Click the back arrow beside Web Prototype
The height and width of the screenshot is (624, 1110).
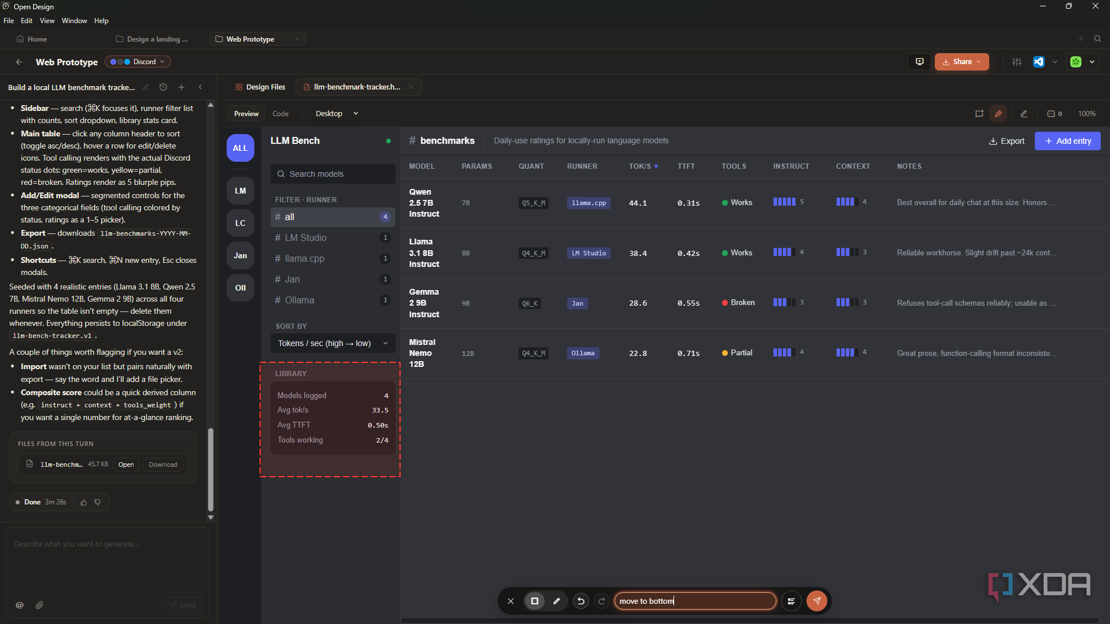(x=19, y=62)
